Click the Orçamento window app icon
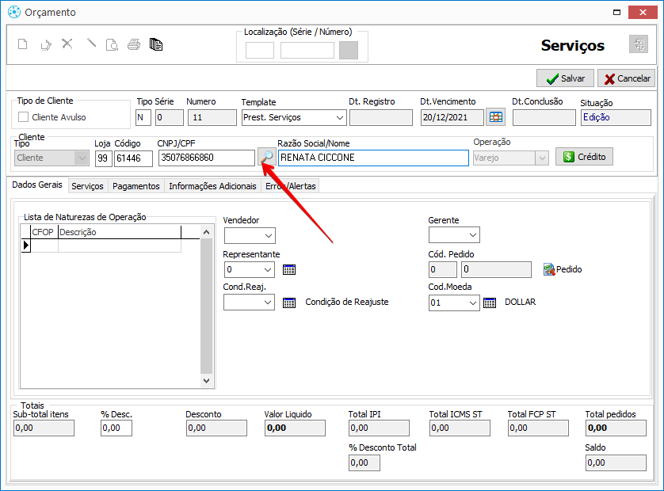The image size is (664, 491). [14, 12]
